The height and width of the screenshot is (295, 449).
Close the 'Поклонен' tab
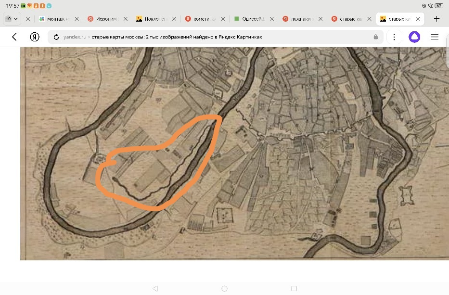pyautogui.click(x=174, y=19)
